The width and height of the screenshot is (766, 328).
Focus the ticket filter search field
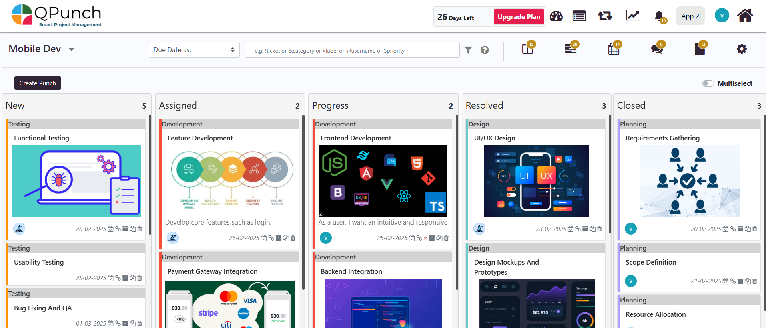352,50
